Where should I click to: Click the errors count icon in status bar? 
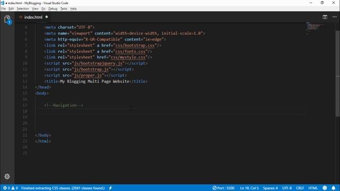point(5,188)
